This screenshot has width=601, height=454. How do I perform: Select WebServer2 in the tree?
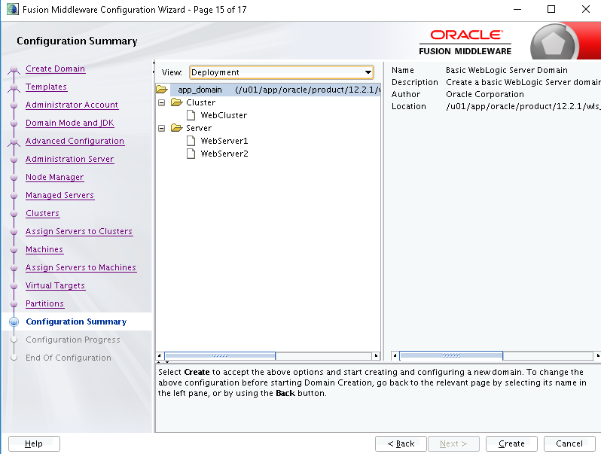pyautogui.click(x=224, y=154)
